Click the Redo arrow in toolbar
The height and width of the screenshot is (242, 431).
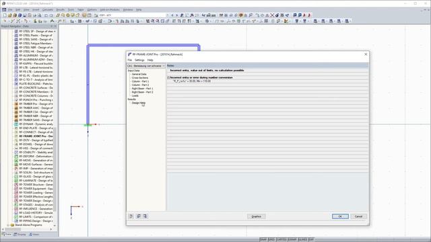(x=51, y=15)
